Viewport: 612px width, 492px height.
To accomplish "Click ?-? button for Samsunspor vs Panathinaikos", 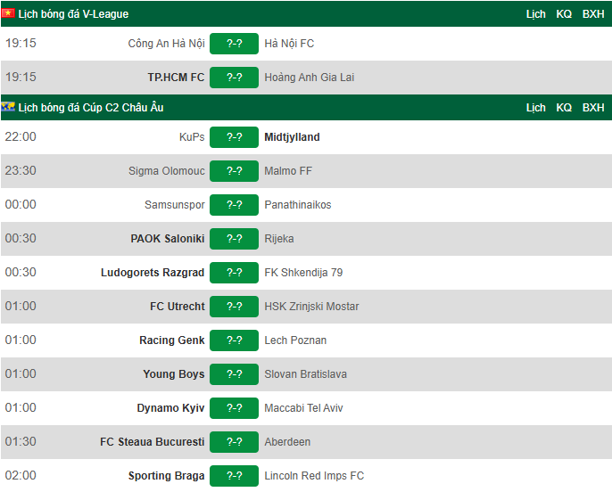I will pos(234,205).
